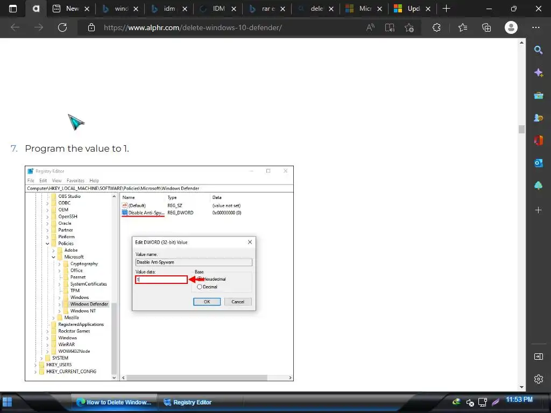The image size is (551, 413).
Task: Open the sidebar green tree icon
Action: tap(538, 186)
